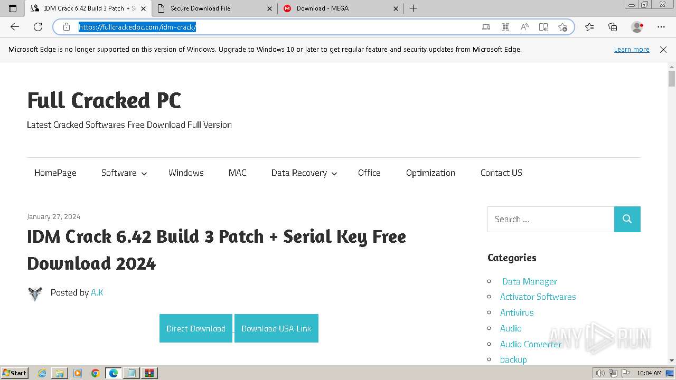The image size is (676, 380).
Task: Switch to Microsoft Edge taskbar button
Action: (114, 373)
